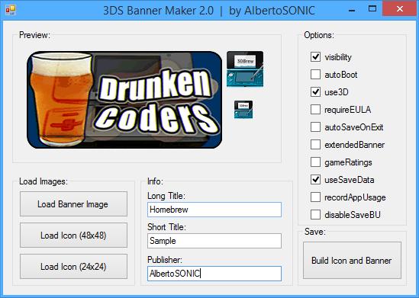Click the Publisher: label
Image resolution: width=419 pixels, height=298 pixels.
(165, 260)
